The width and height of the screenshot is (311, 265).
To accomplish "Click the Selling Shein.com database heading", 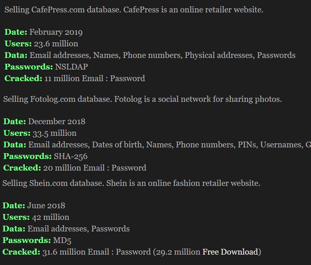I will [132, 183].
